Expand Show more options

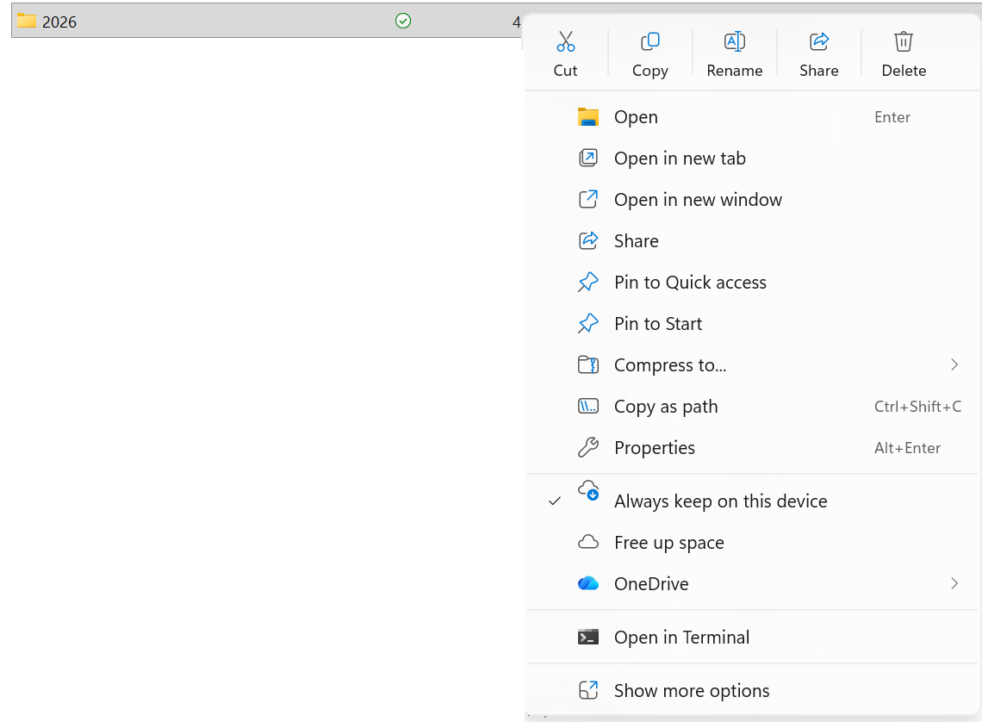[x=692, y=690]
